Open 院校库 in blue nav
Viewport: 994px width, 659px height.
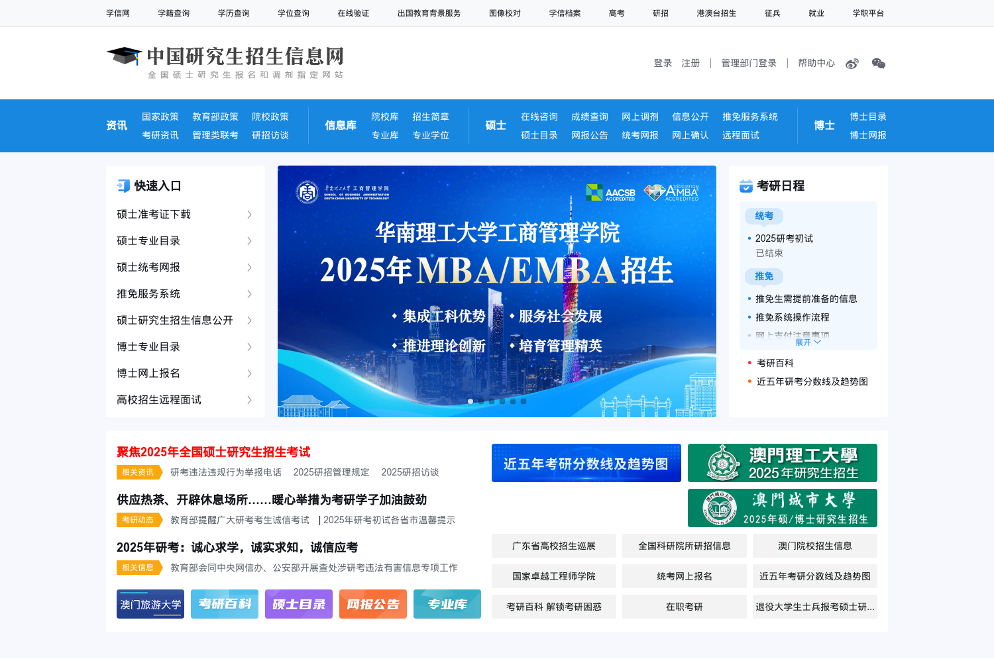click(385, 117)
